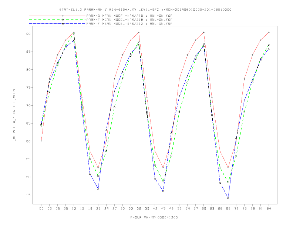Viewport: 293px width, 227px height.
Task: Click the x-axis tick label 15
Action: coord(82,208)
